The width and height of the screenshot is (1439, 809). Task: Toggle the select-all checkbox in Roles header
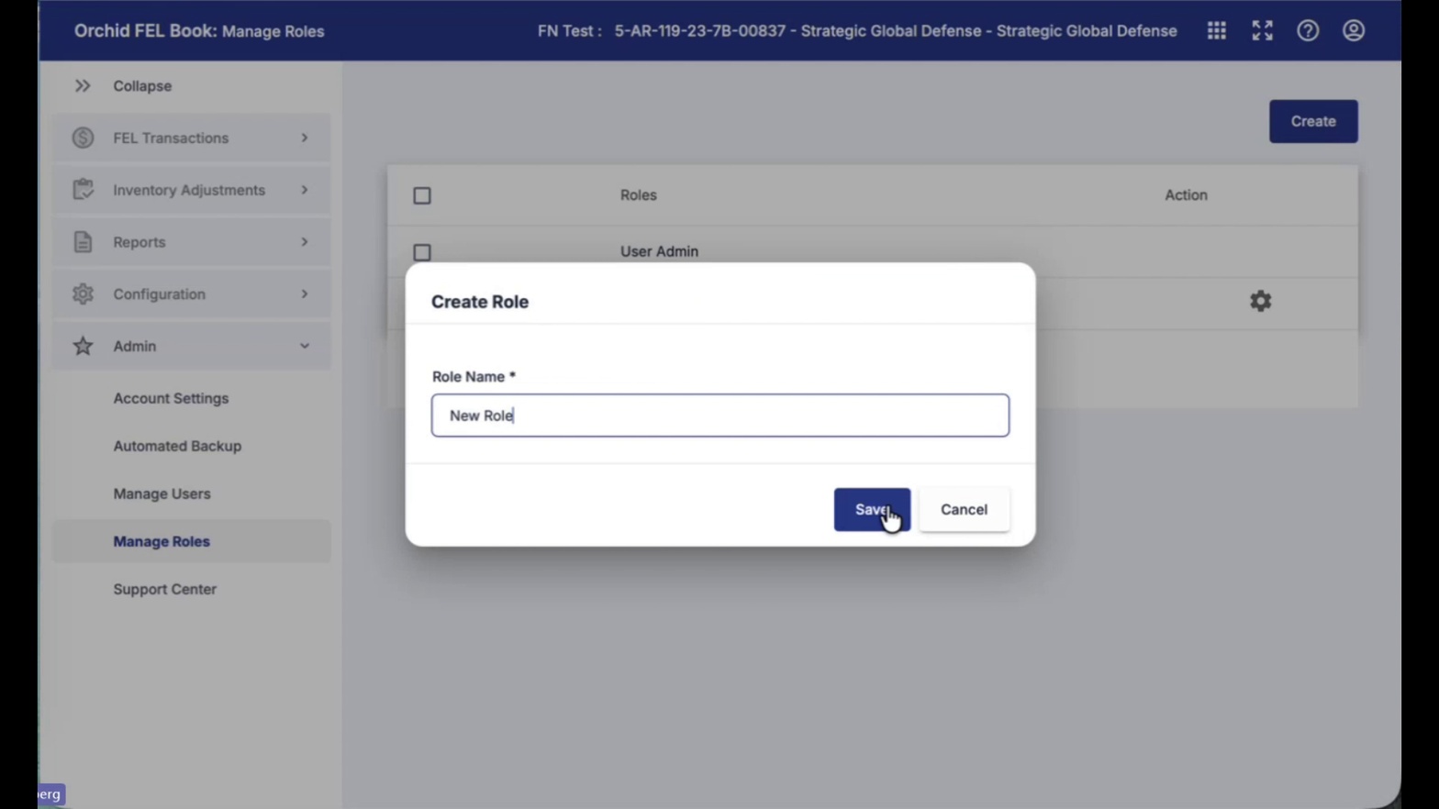(422, 195)
